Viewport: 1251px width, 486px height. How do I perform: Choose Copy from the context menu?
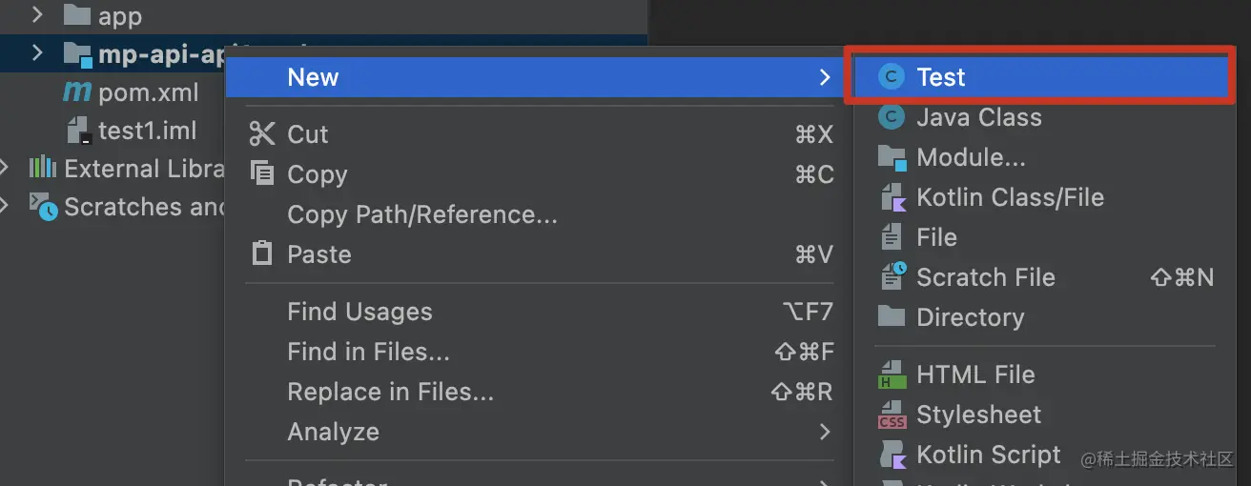(317, 174)
